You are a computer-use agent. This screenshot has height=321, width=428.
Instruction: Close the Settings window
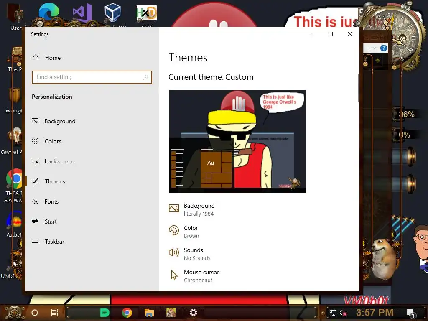(x=350, y=34)
